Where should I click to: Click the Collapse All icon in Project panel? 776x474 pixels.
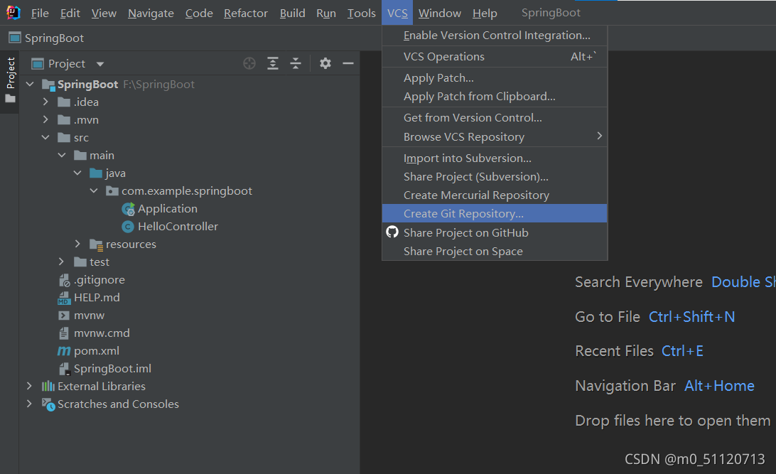coord(296,63)
